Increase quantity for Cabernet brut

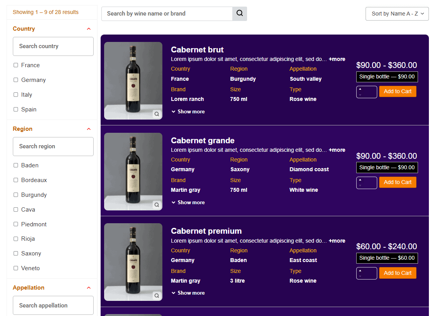click(360, 89)
